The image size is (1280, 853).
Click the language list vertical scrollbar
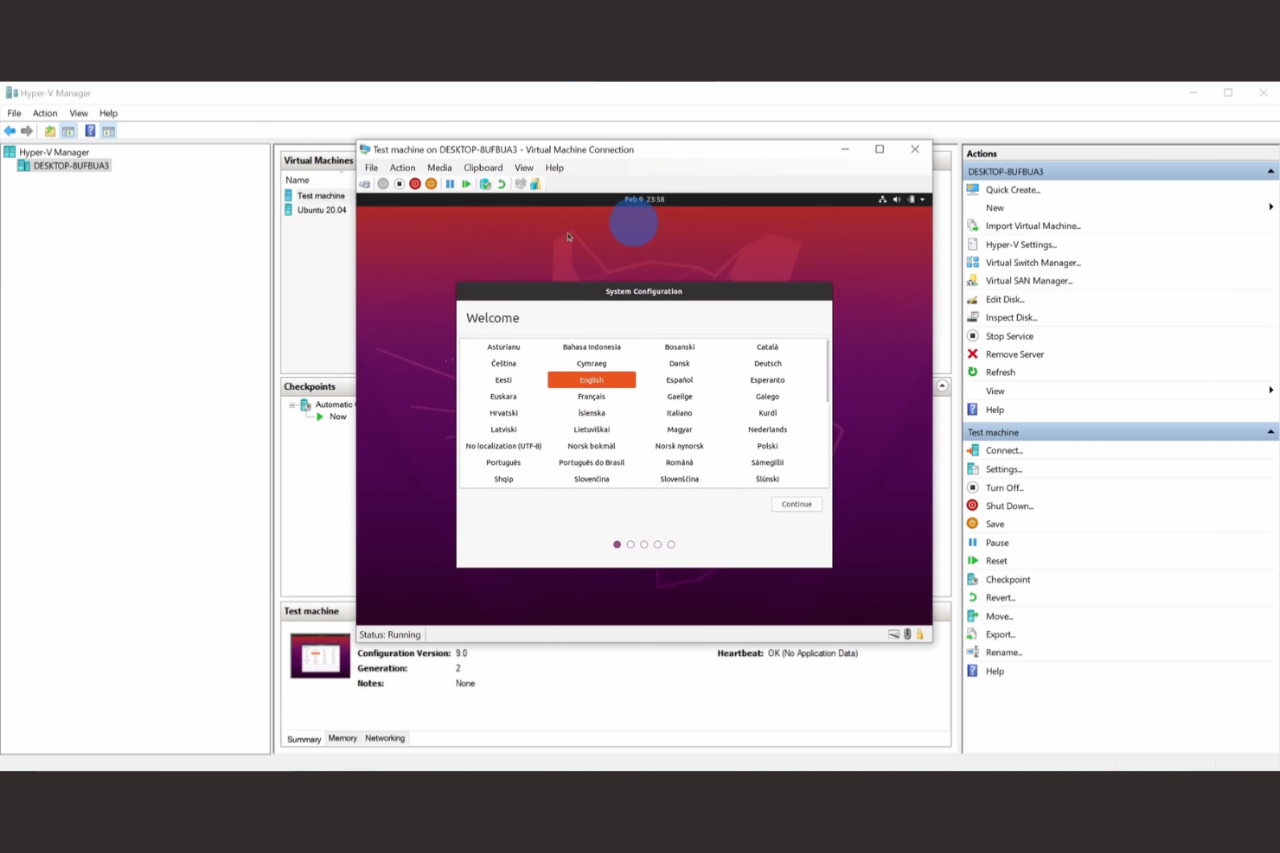[829, 372]
